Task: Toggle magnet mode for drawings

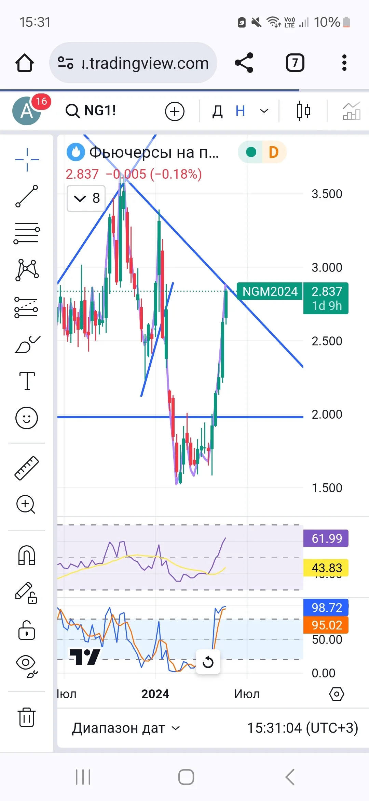Action: [27, 555]
